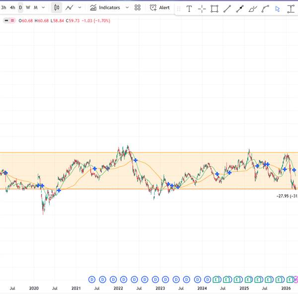Select the trend line tool
The height and width of the screenshot is (298, 298).
tap(227, 8)
